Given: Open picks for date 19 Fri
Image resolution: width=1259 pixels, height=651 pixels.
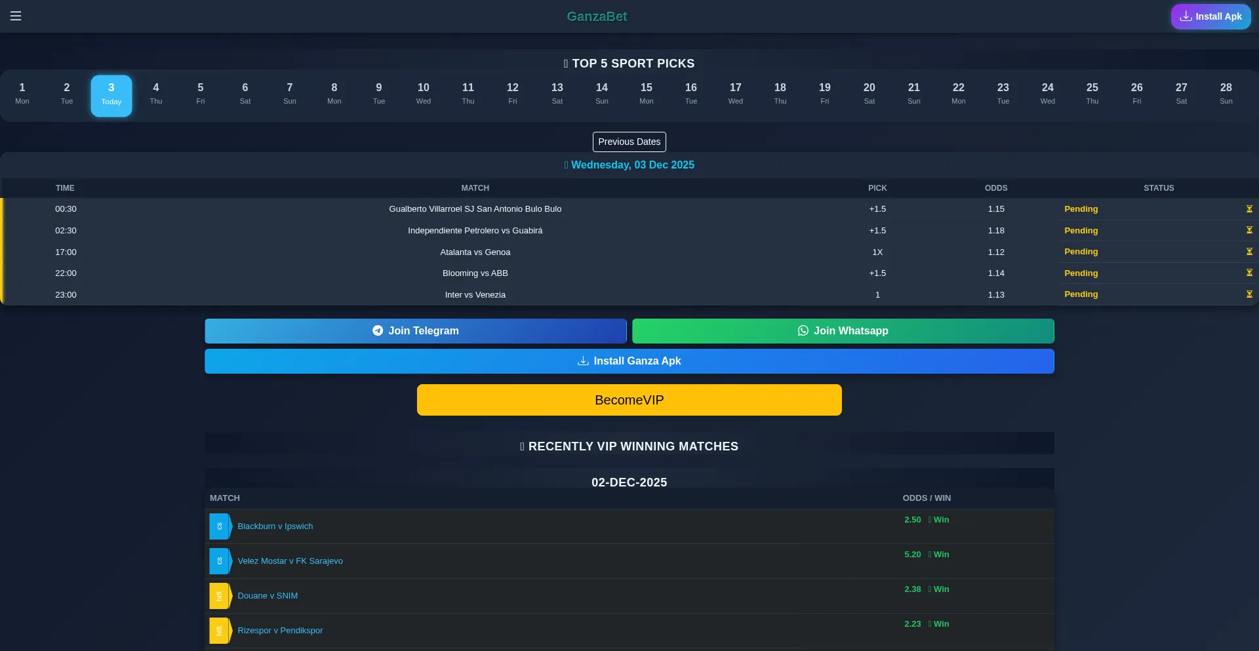Looking at the screenshot, I should point(825,93).
